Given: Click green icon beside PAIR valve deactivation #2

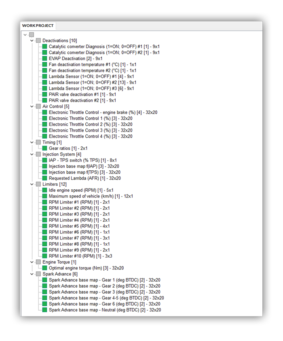Looking at the screenshot, I should pyautogui.click(x=45, y=100).
